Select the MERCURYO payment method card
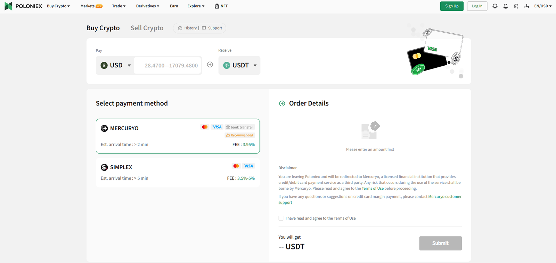Image resolution: width=556 pixels, height=263 pixels. (x=178, y=136)
